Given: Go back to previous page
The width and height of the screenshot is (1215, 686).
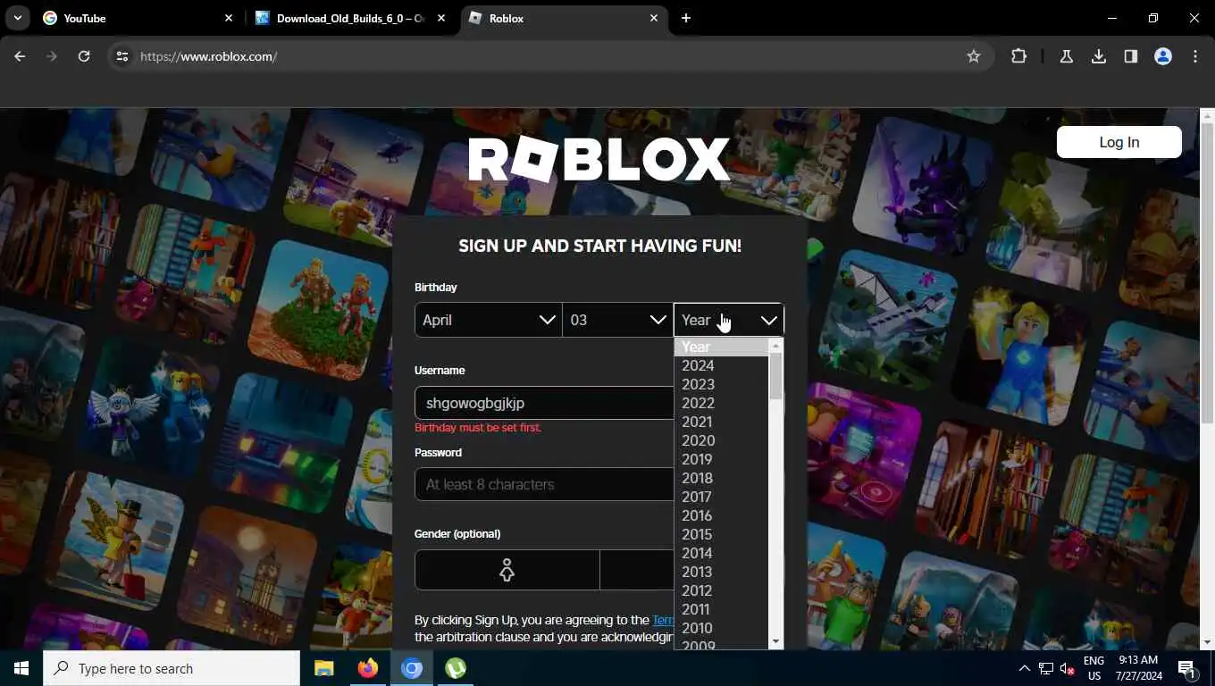Looking at the screenshot, I should coord(20,56).
